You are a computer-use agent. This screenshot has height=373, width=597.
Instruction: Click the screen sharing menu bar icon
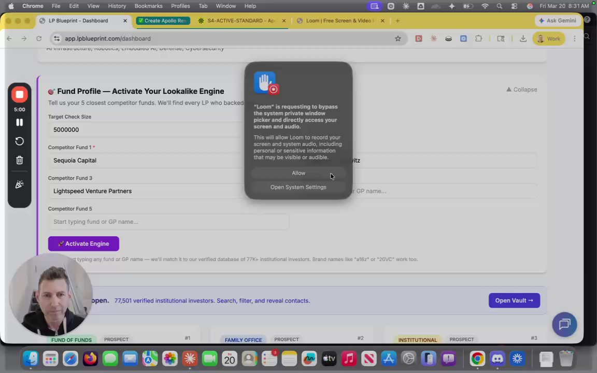(375, 6)
